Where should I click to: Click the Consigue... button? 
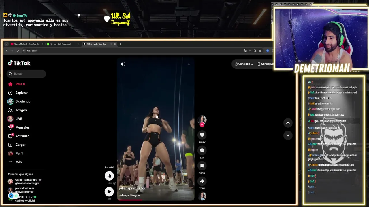tap(244, 64)
